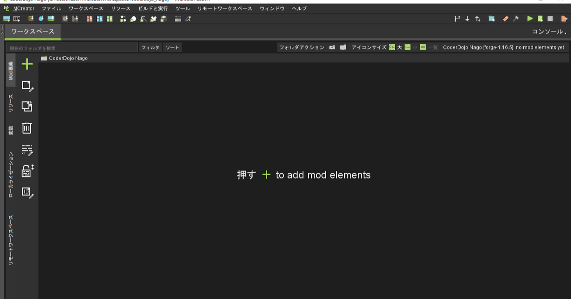The height and width of the screenshot is (299, 571).
Task: Open the ファイル menu
Action: pos(51,8)
